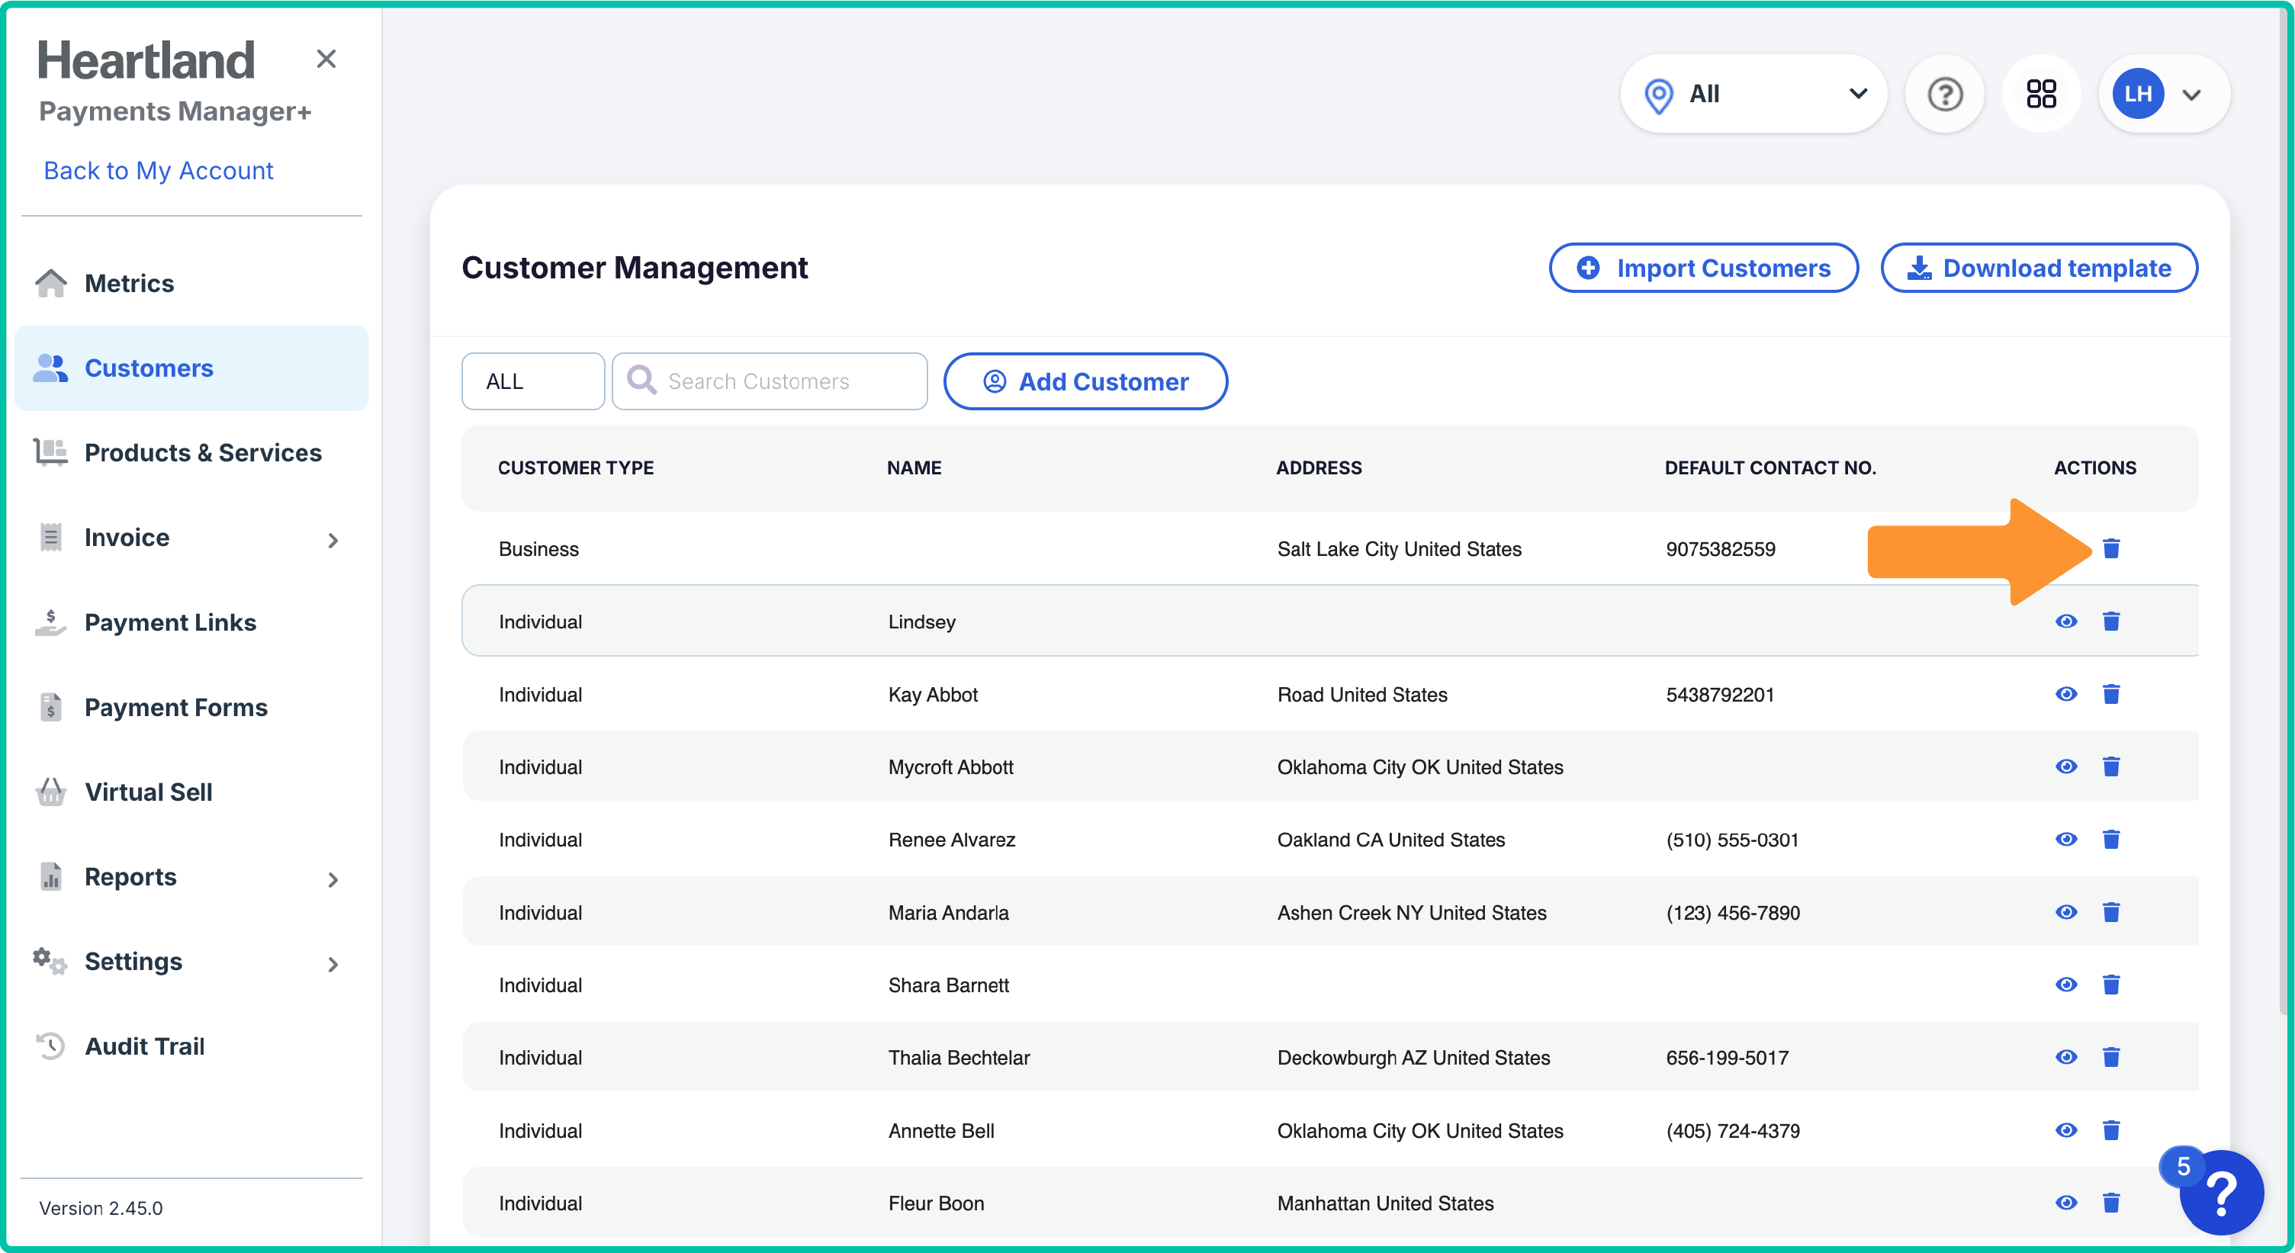Delete Kay Abbot customer
Viewport: 2295px width, 1253px height.
2110,694
